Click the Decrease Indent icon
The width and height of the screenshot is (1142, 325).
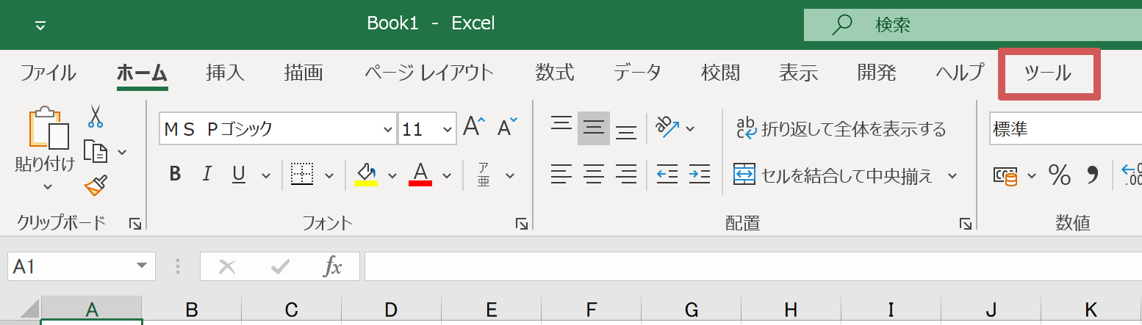667,175
